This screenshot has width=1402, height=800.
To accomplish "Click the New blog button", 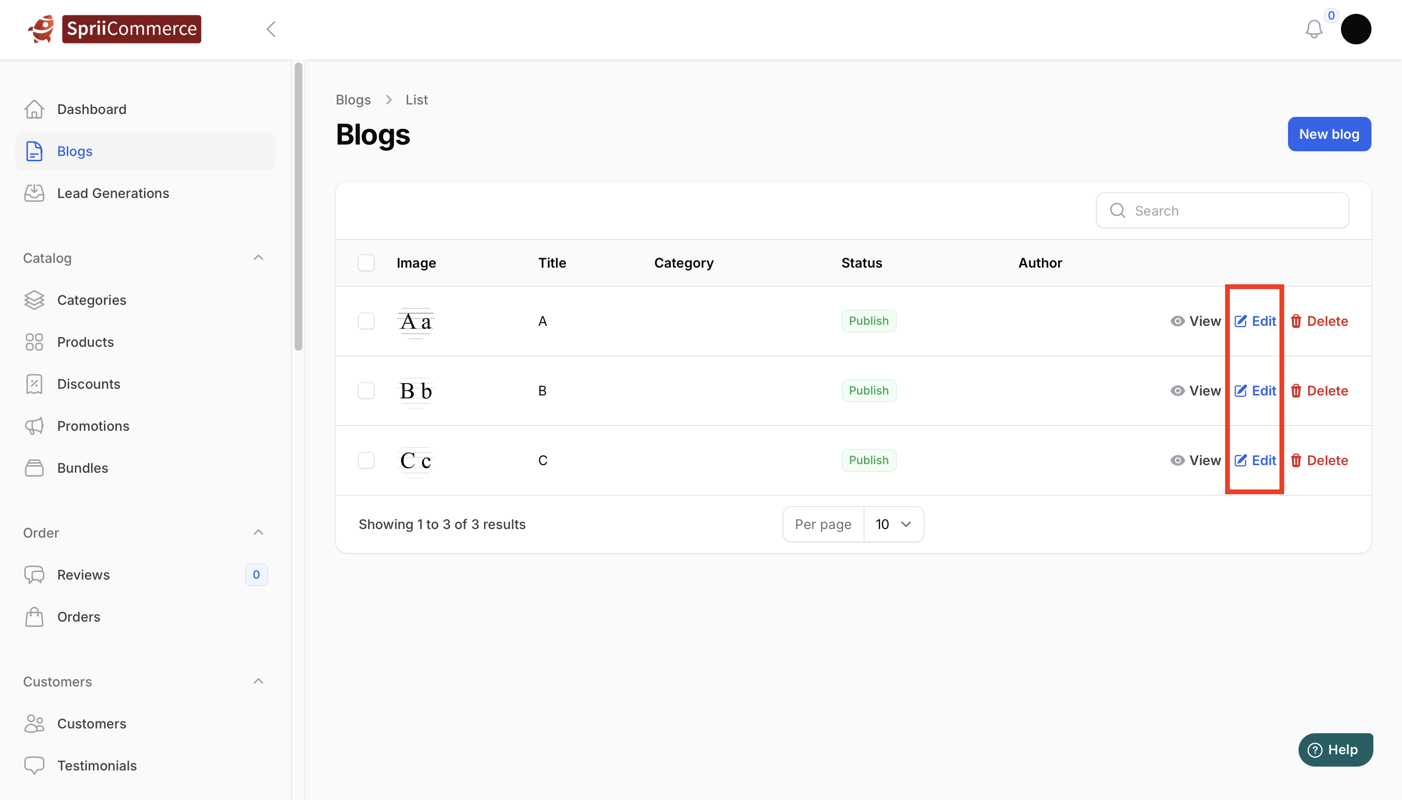I will point(1329,134).
